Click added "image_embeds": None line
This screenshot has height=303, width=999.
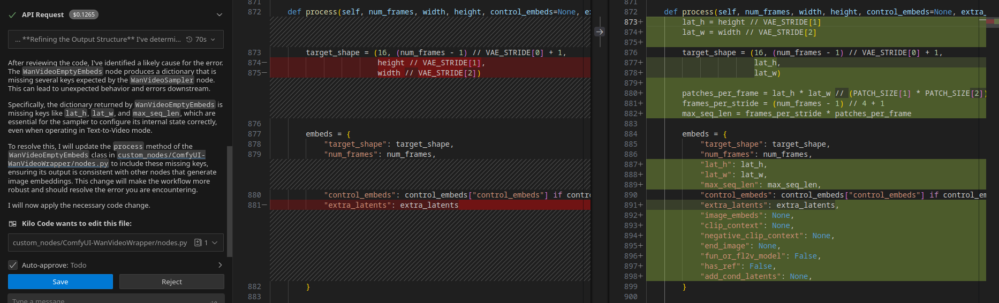click(816, 215)
